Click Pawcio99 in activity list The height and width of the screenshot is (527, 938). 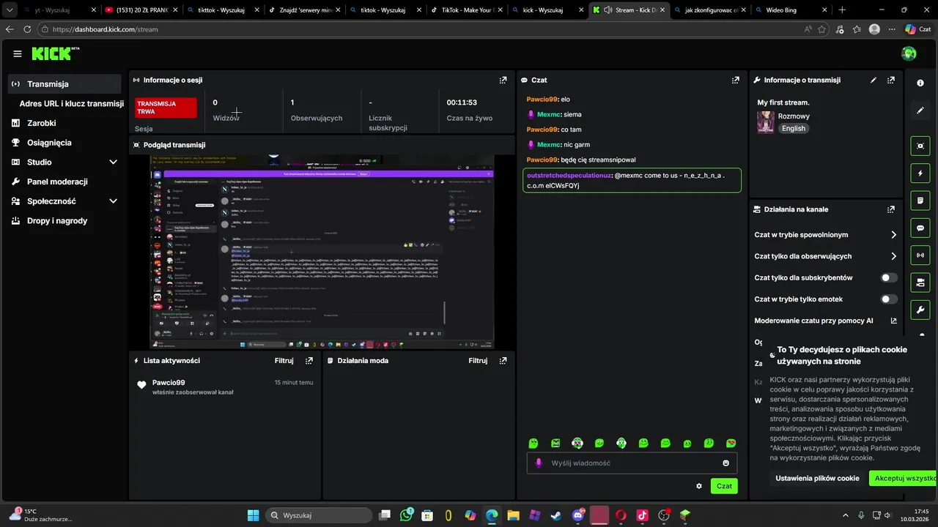coord(169,383)
